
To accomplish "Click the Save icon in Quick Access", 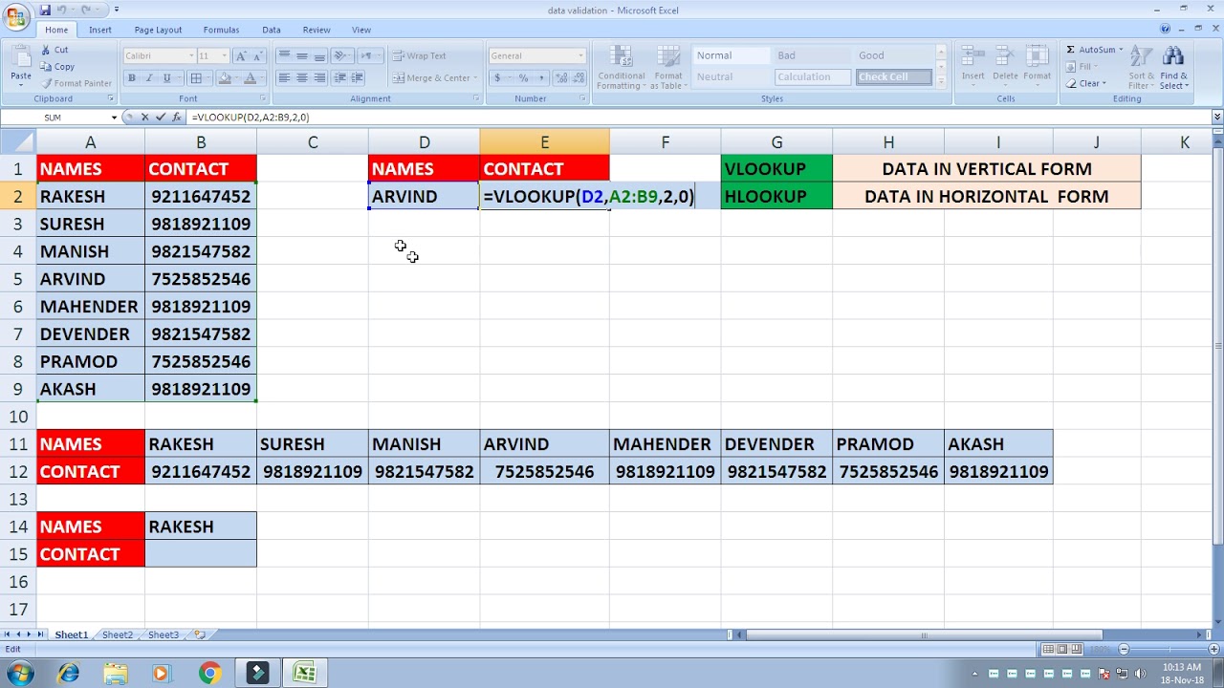I will (45, 10).
